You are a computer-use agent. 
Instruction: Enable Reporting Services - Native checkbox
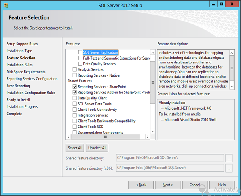click(74, 75)
